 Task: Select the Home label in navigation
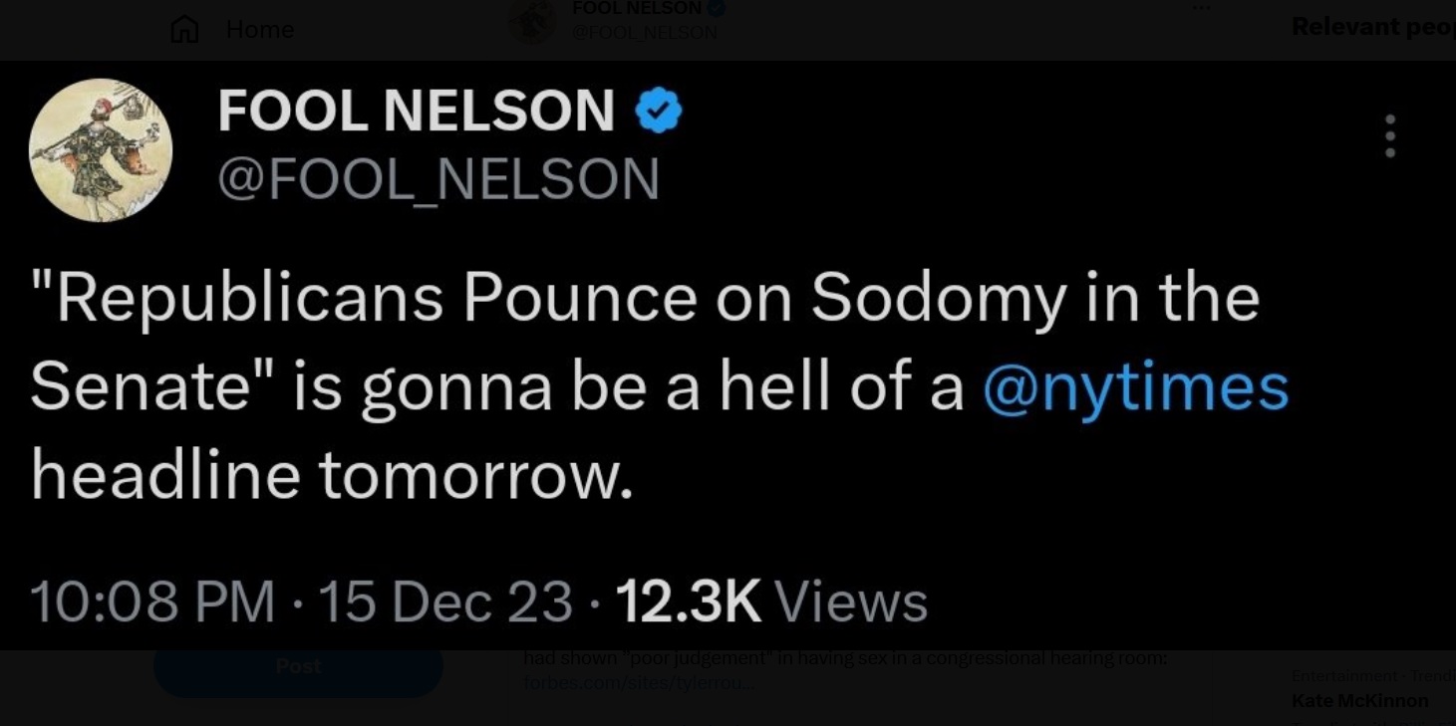point(259,30)
